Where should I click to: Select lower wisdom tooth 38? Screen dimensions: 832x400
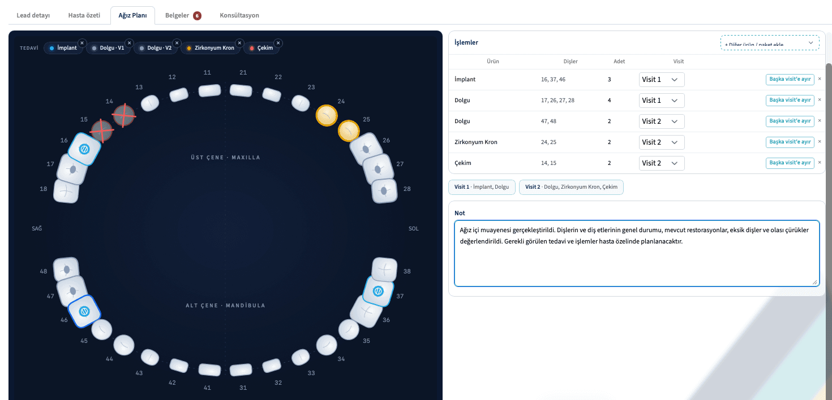385,270
